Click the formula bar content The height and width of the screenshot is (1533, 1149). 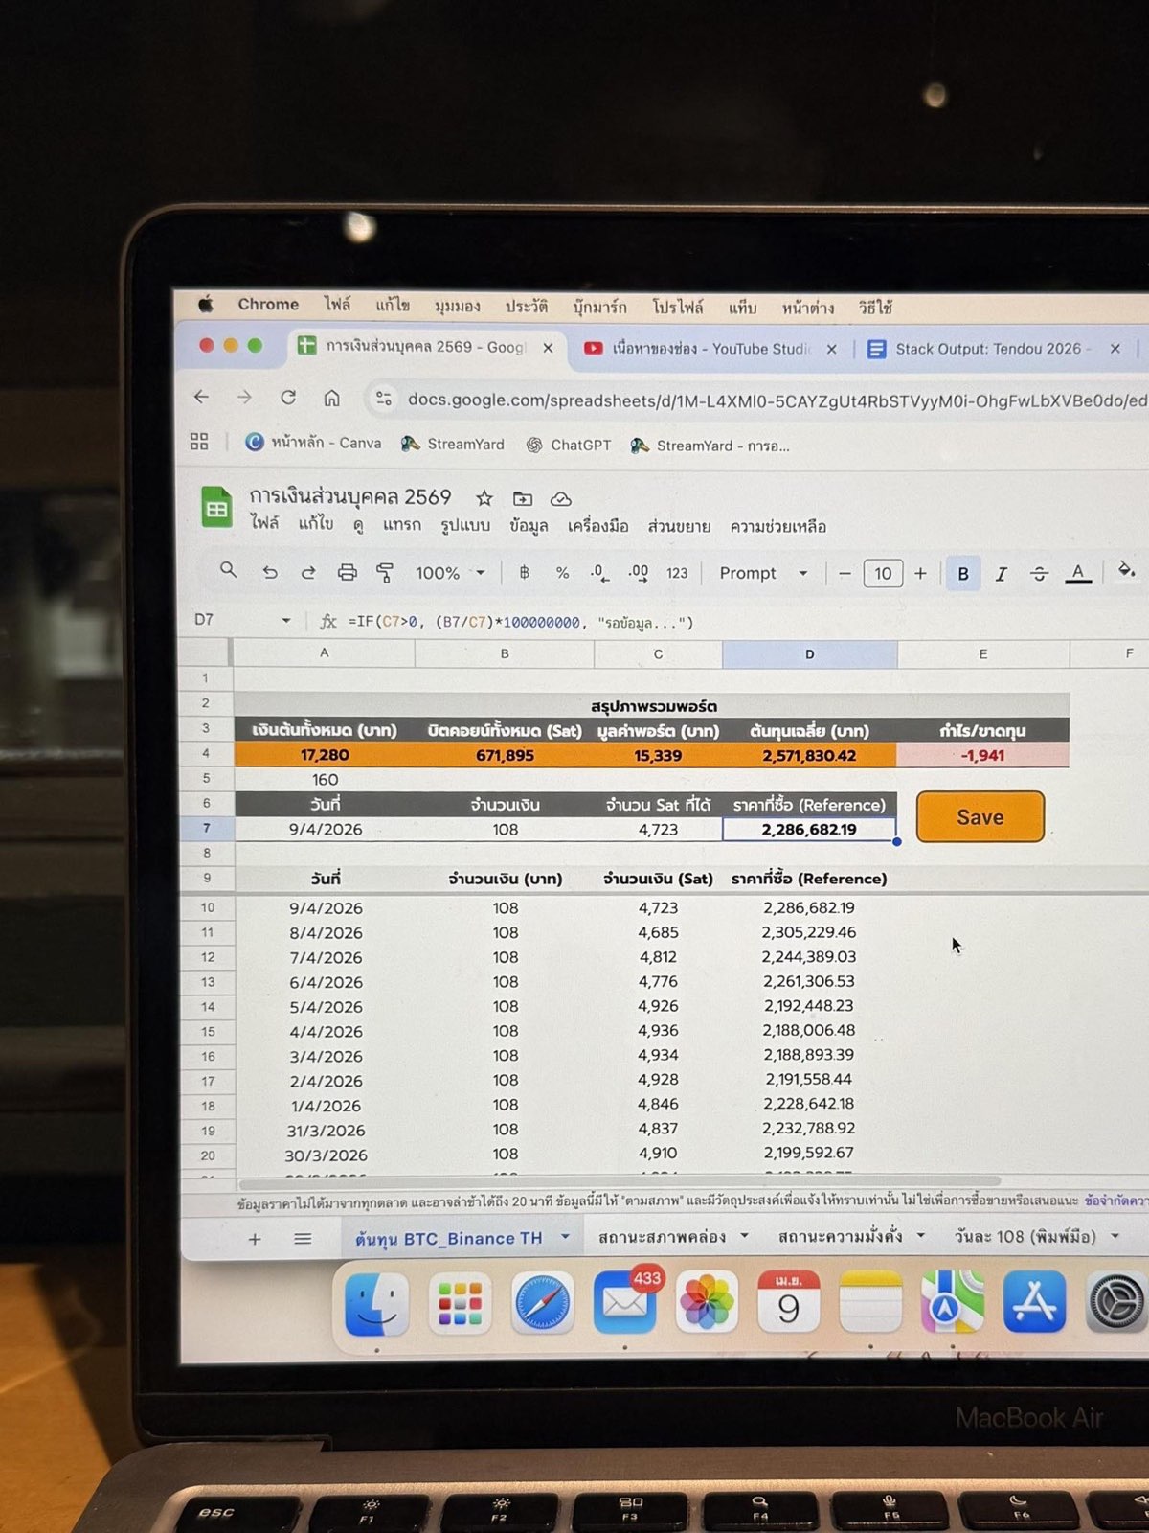click(521, 622)
